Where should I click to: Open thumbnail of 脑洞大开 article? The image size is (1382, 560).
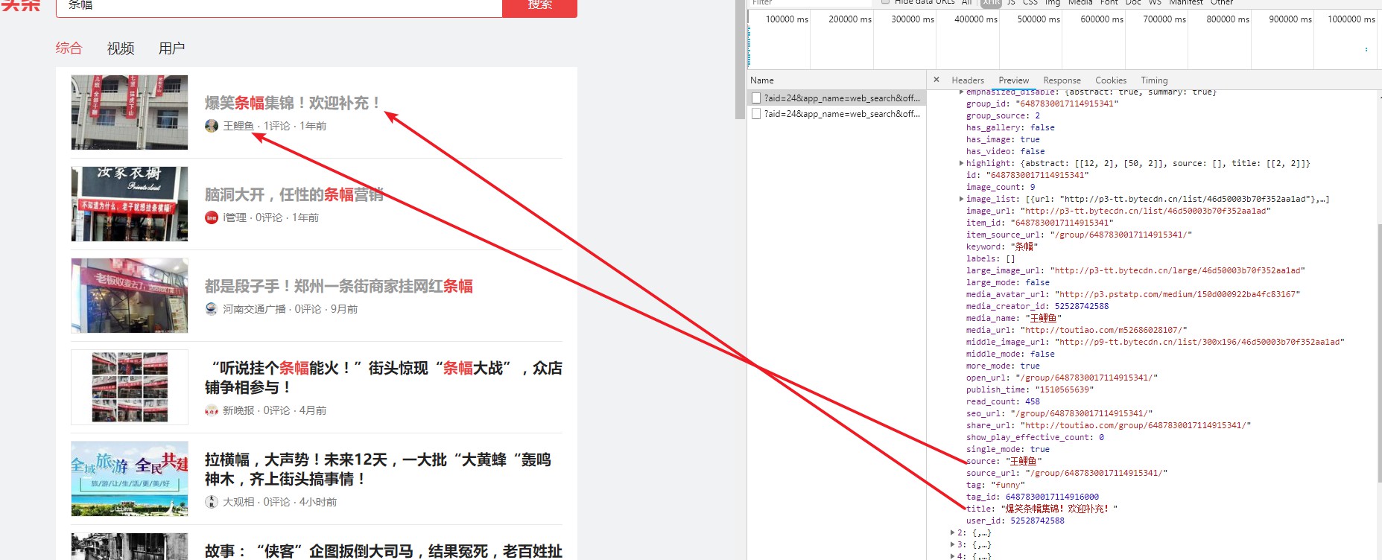pyautogui.click(x=130, y=204)
